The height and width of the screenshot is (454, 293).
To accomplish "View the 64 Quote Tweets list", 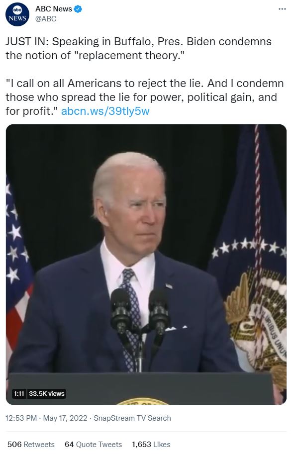I will coord(93,445).
